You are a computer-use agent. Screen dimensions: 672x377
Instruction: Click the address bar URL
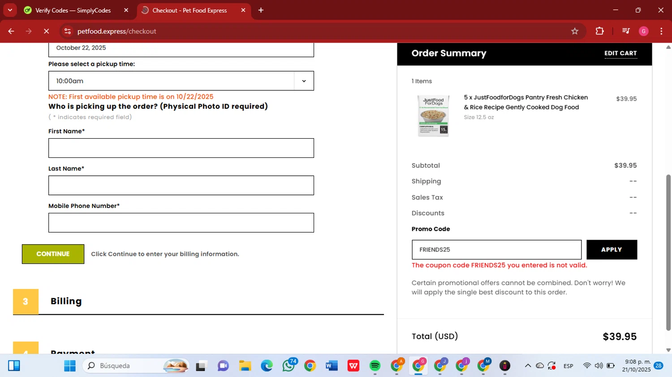point(116,31)
